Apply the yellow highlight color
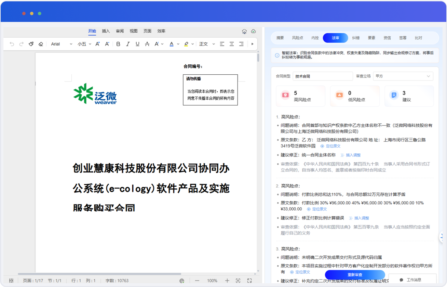 pos(186,44)
